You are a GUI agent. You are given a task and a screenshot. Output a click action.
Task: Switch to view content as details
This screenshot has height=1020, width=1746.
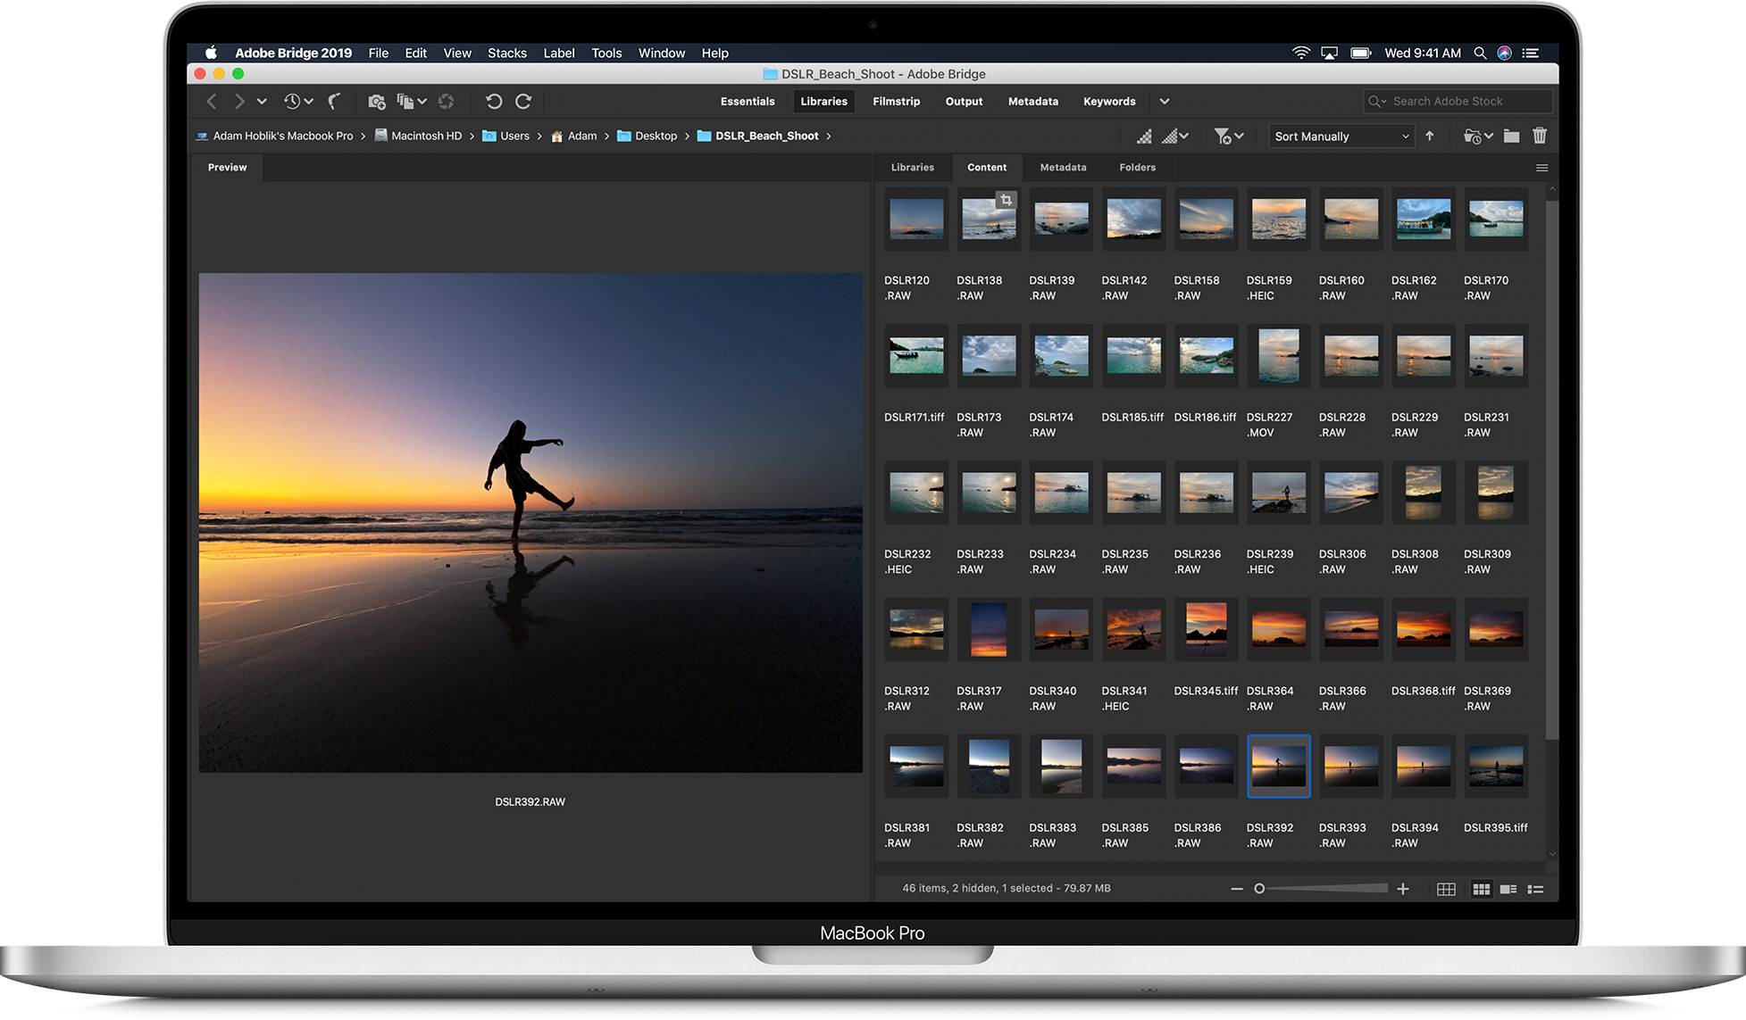click(x=1508, y=889)
